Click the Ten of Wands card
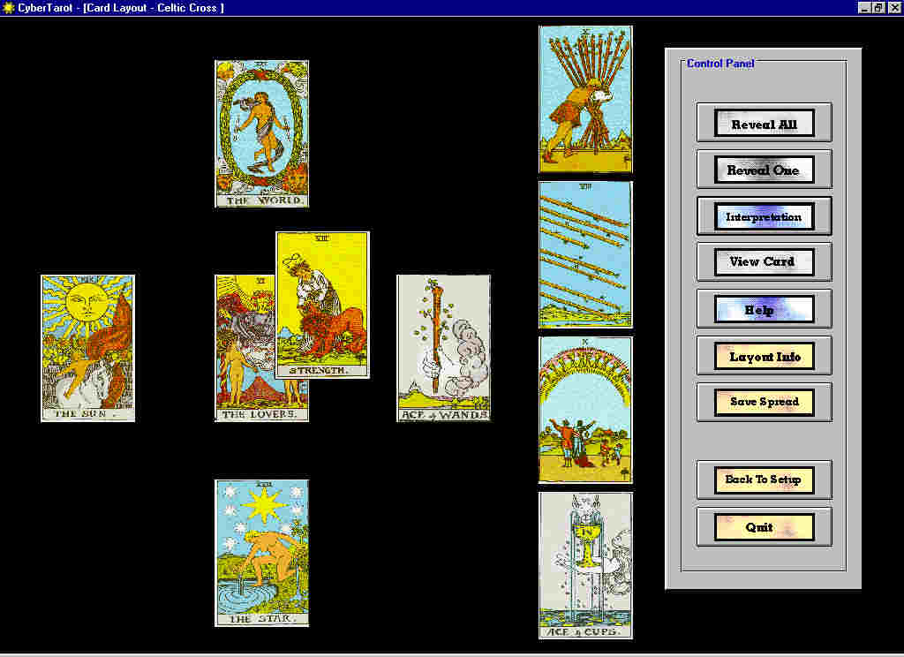Image resolution: width=904 pixels, height=657 pixels. point(585,99)
